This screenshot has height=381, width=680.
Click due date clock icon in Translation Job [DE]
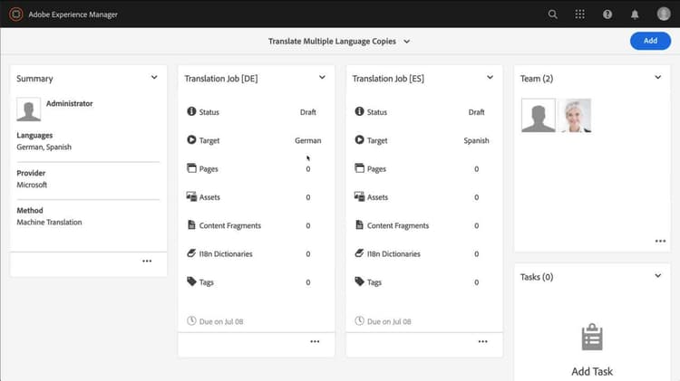pos(191,321)
